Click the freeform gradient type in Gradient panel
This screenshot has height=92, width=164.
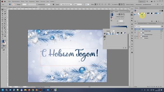coord(124,14)
